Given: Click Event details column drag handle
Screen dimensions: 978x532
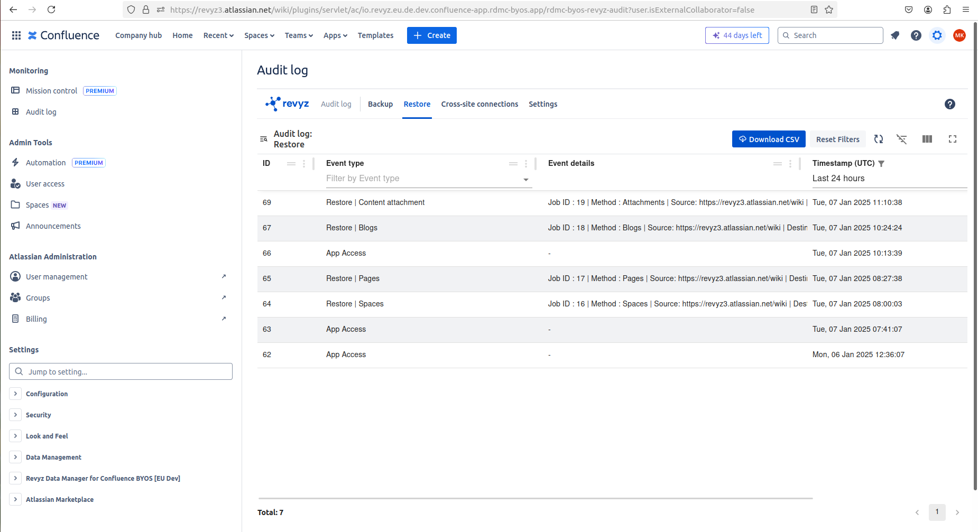Looking at the screenshot, I should tap(778, 164).
